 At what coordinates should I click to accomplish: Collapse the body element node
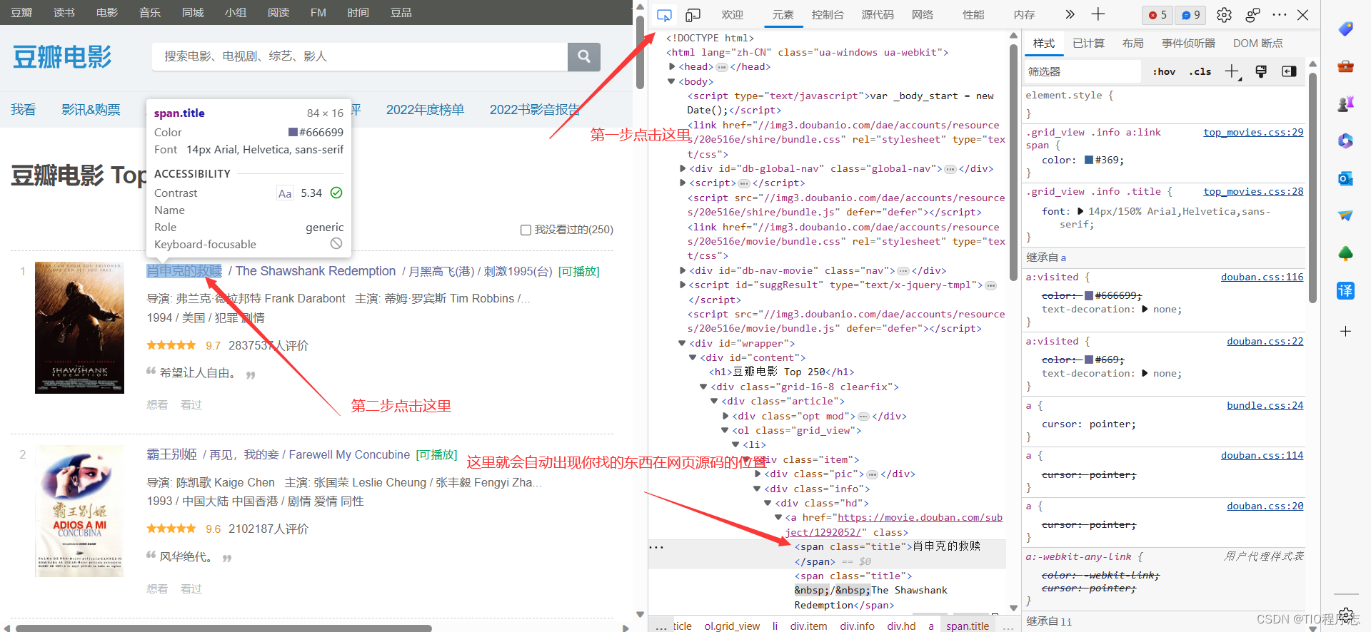671,81
